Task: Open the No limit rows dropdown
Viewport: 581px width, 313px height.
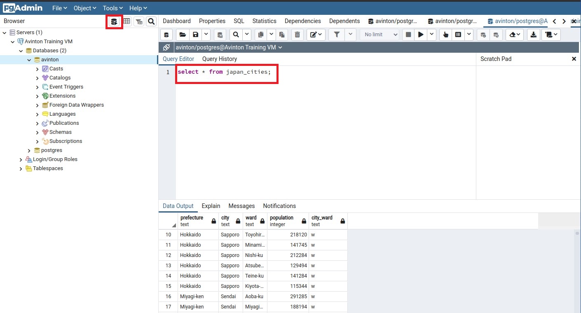Action: [380, 35]
